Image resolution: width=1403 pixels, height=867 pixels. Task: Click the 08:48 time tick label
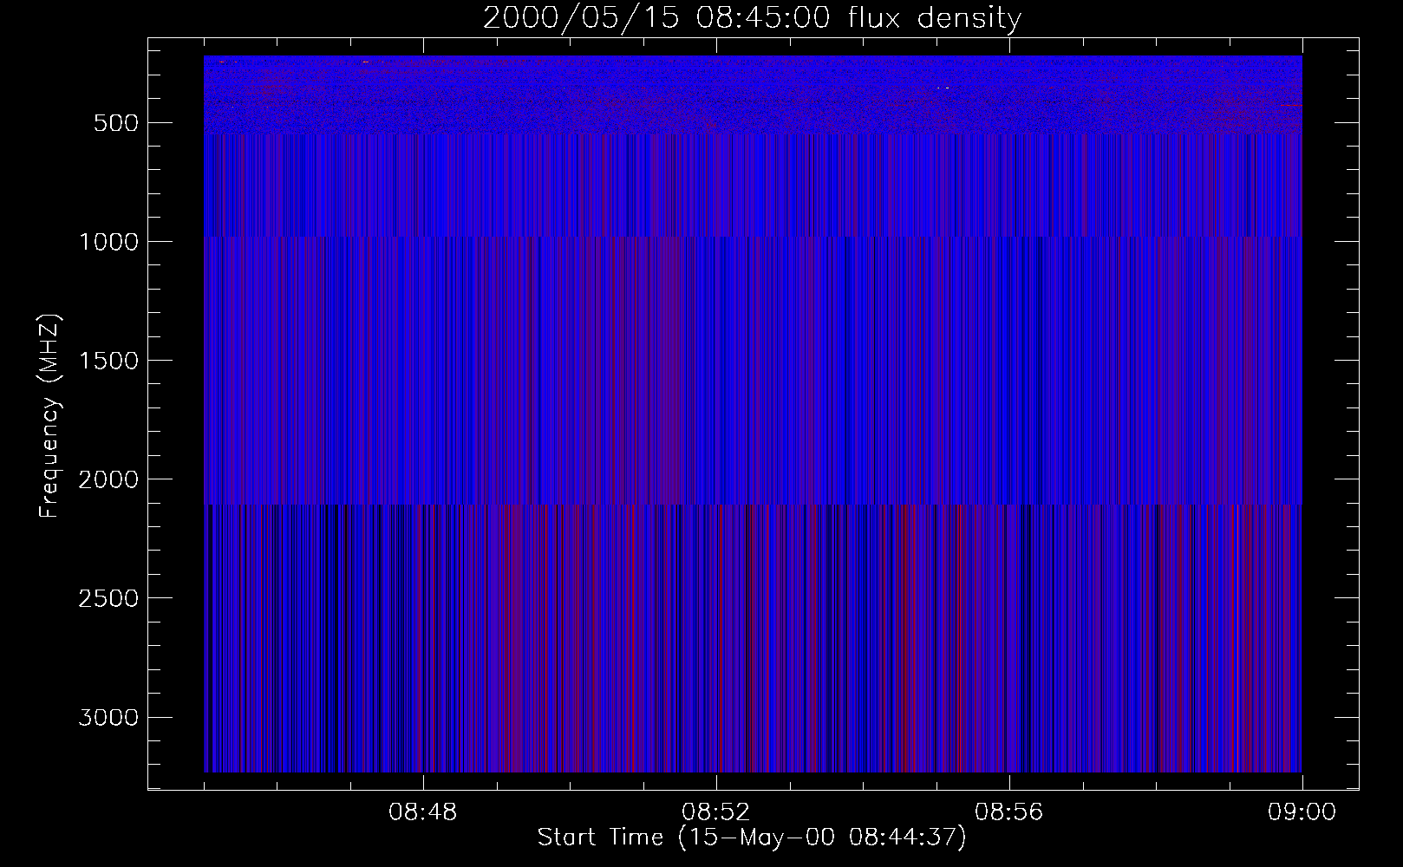[x=423, y=813]
